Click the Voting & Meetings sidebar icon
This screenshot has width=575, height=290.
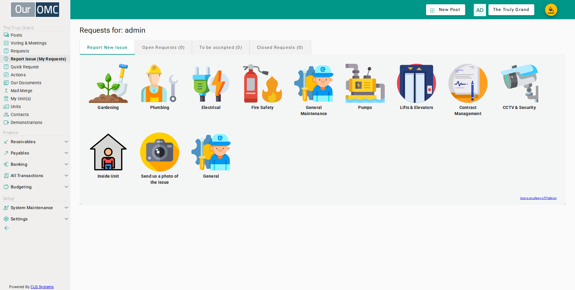6,43
